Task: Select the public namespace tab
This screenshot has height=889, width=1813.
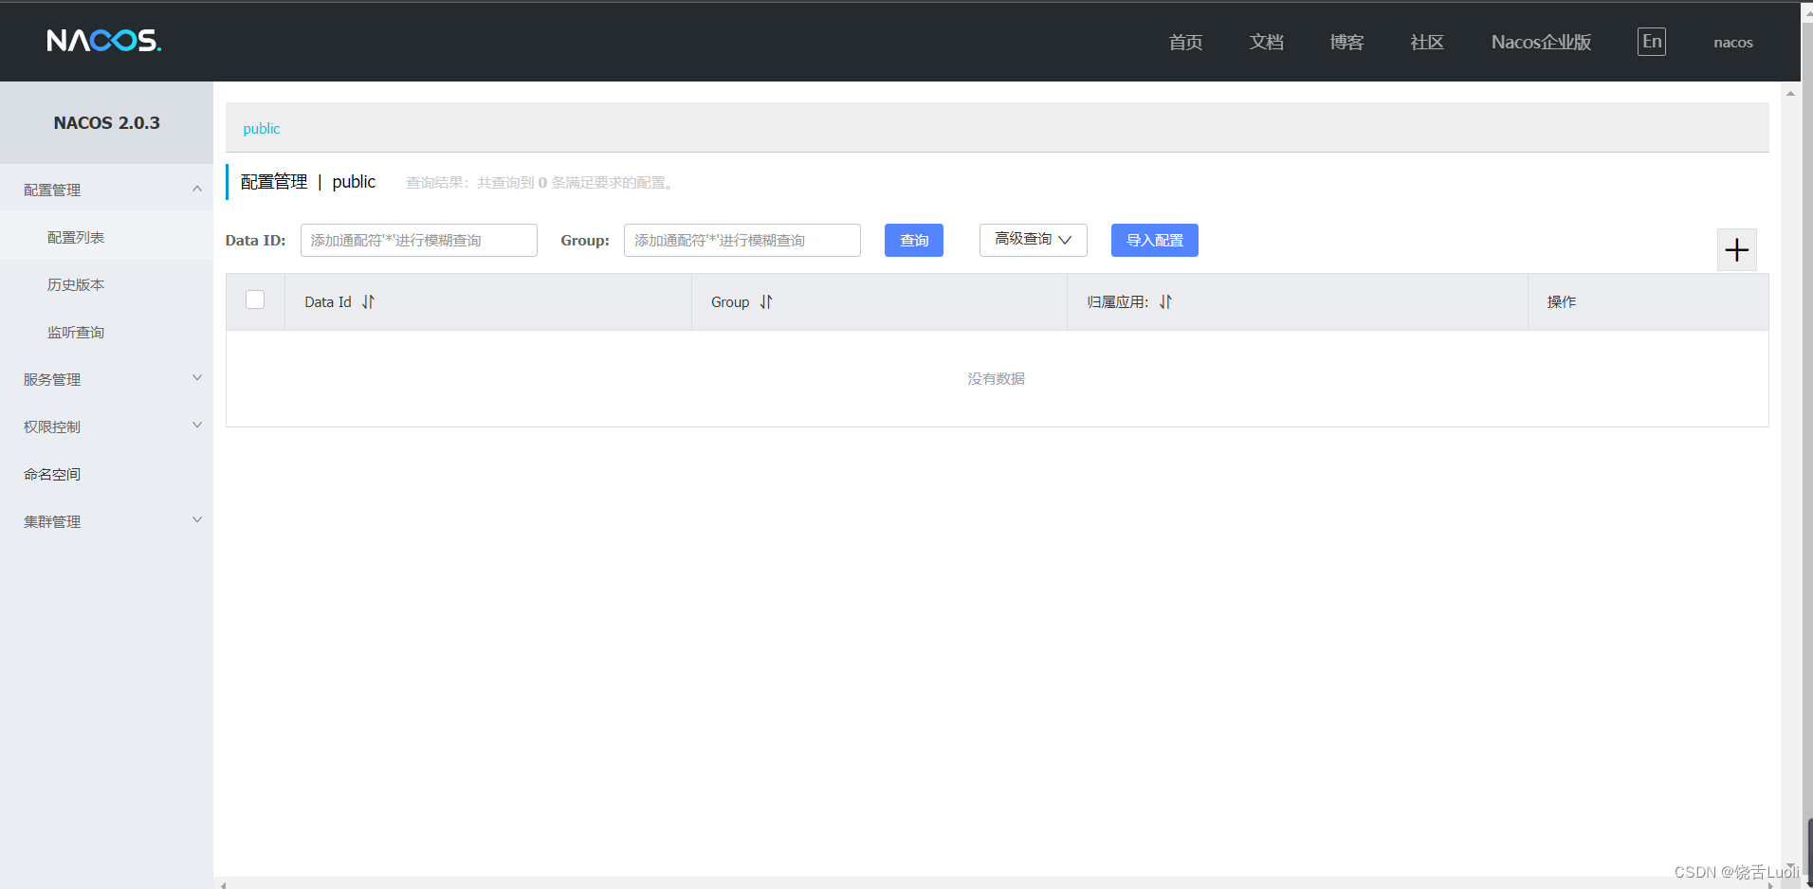Action: 262,128
